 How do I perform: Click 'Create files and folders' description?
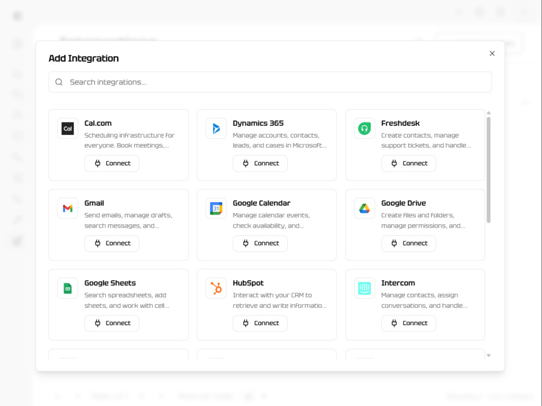click(x=423, y=220)
